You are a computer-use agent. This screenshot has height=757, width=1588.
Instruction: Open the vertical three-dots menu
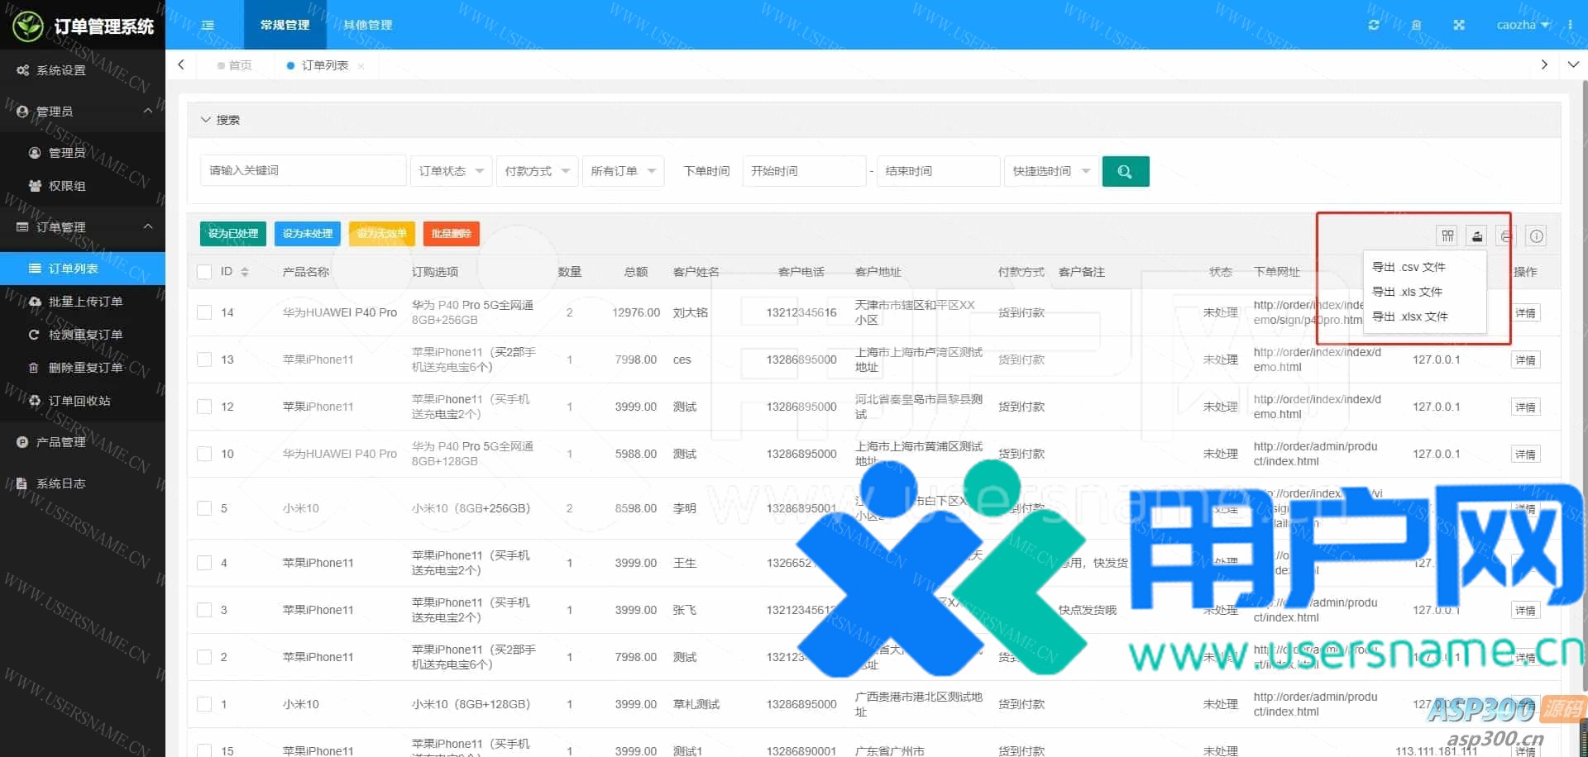(x=1570, y=25)
